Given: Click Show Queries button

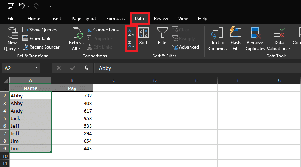Looking at the screenshot, I should point(40,30).
